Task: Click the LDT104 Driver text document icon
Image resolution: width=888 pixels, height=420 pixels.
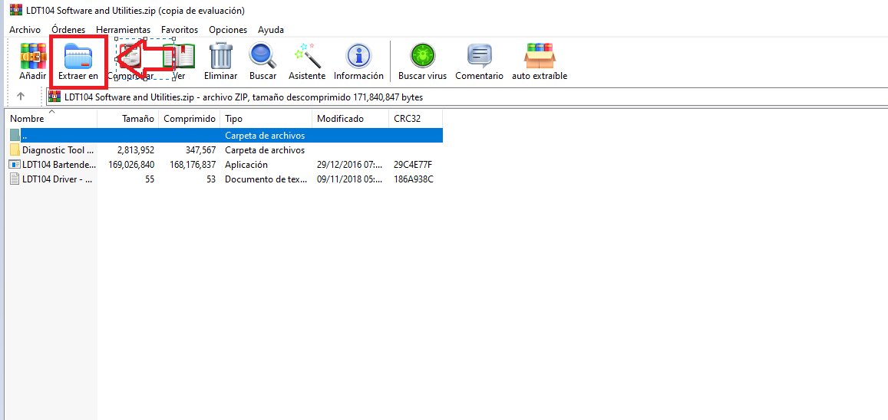Action: [15, 179]
